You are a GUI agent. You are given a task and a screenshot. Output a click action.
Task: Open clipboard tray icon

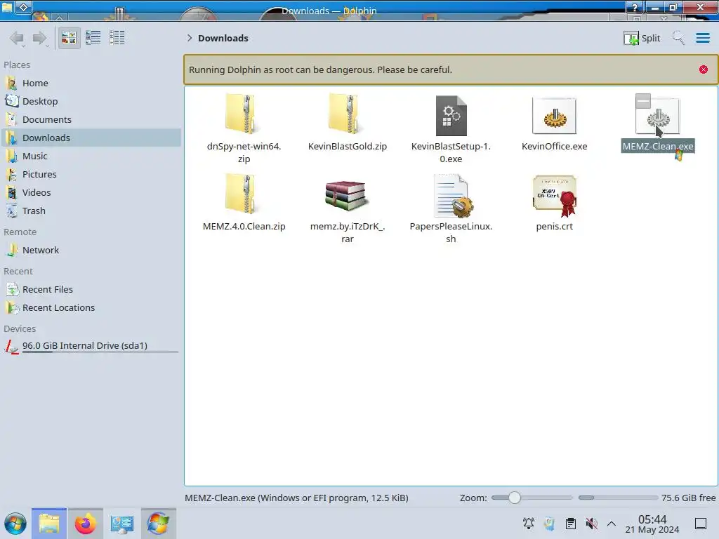pos(570,524)
